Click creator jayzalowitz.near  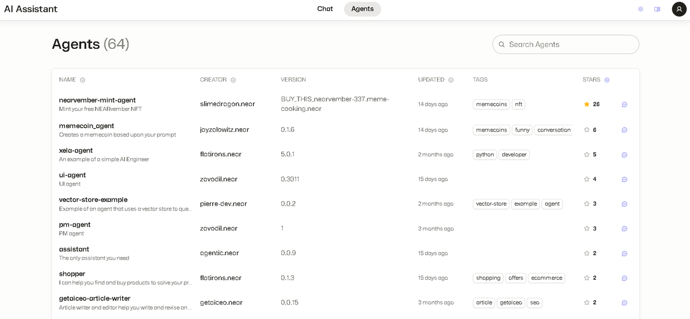point(225,130)
